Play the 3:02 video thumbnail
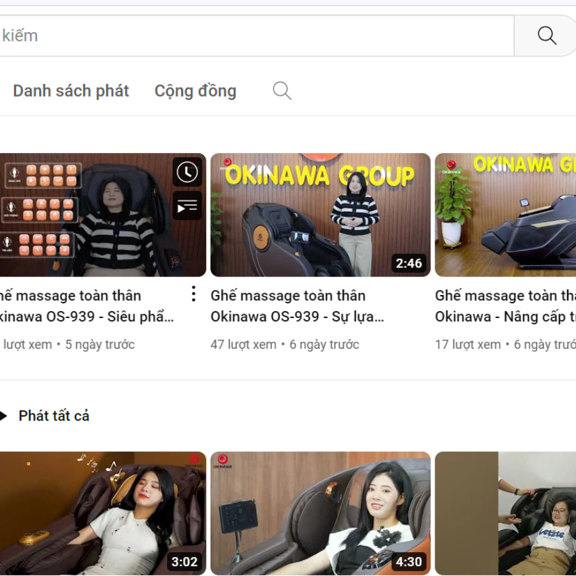This screenshot has height=576, width=576. (x=102, y=513)
